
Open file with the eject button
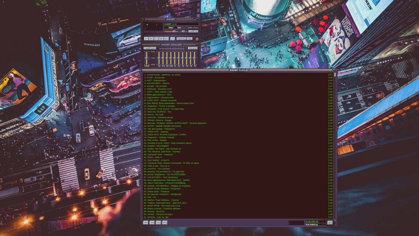[x=172, y=38]
